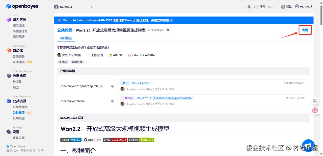Screen dimensions: 323x156
Task: Click the GitHub Wan2.2 badge
Action: point(71,140)
